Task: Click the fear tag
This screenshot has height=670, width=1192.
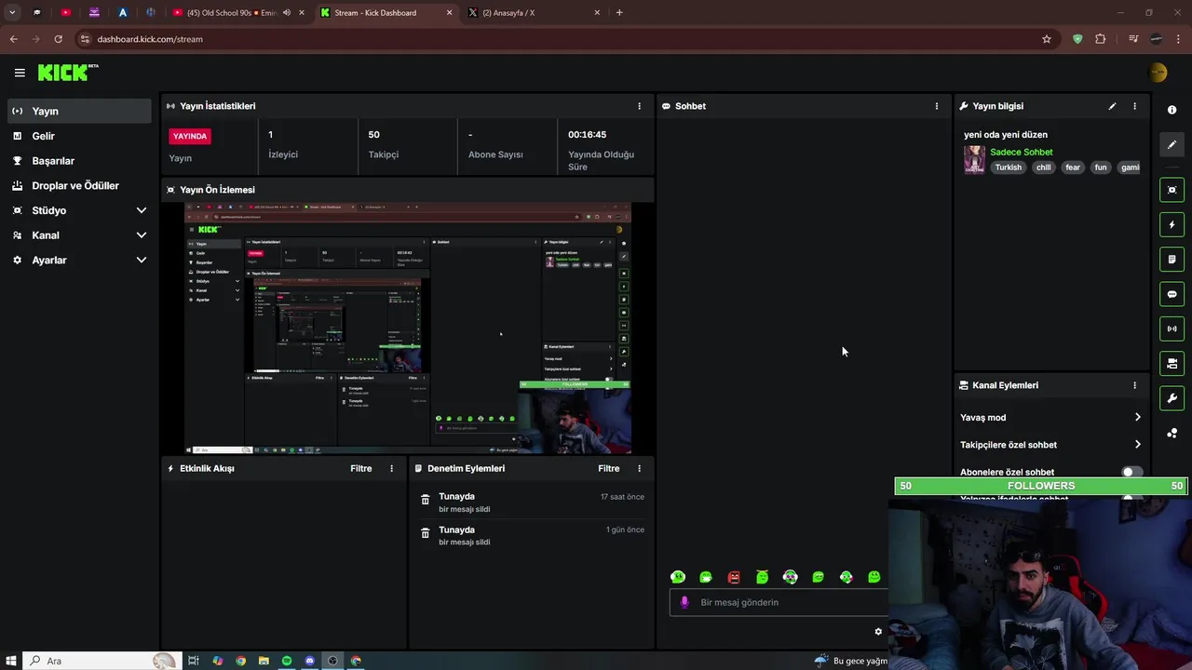Action: tap(1073, 167)
